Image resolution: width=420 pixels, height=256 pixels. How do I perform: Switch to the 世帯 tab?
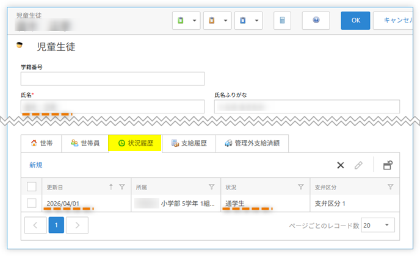pyautogui.click(x=42, y=143)
